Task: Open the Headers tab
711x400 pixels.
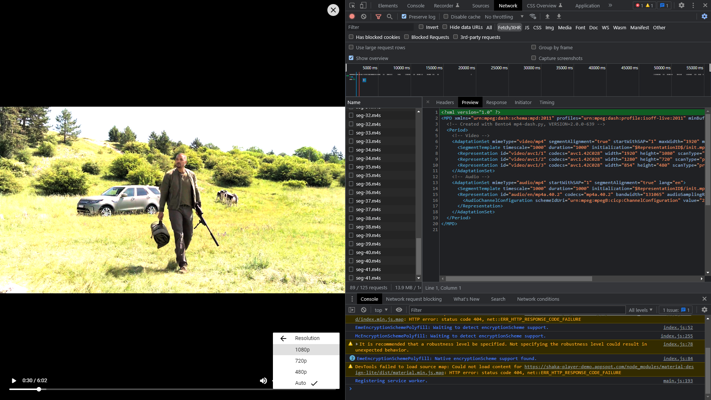Action: tap(445, 103)
